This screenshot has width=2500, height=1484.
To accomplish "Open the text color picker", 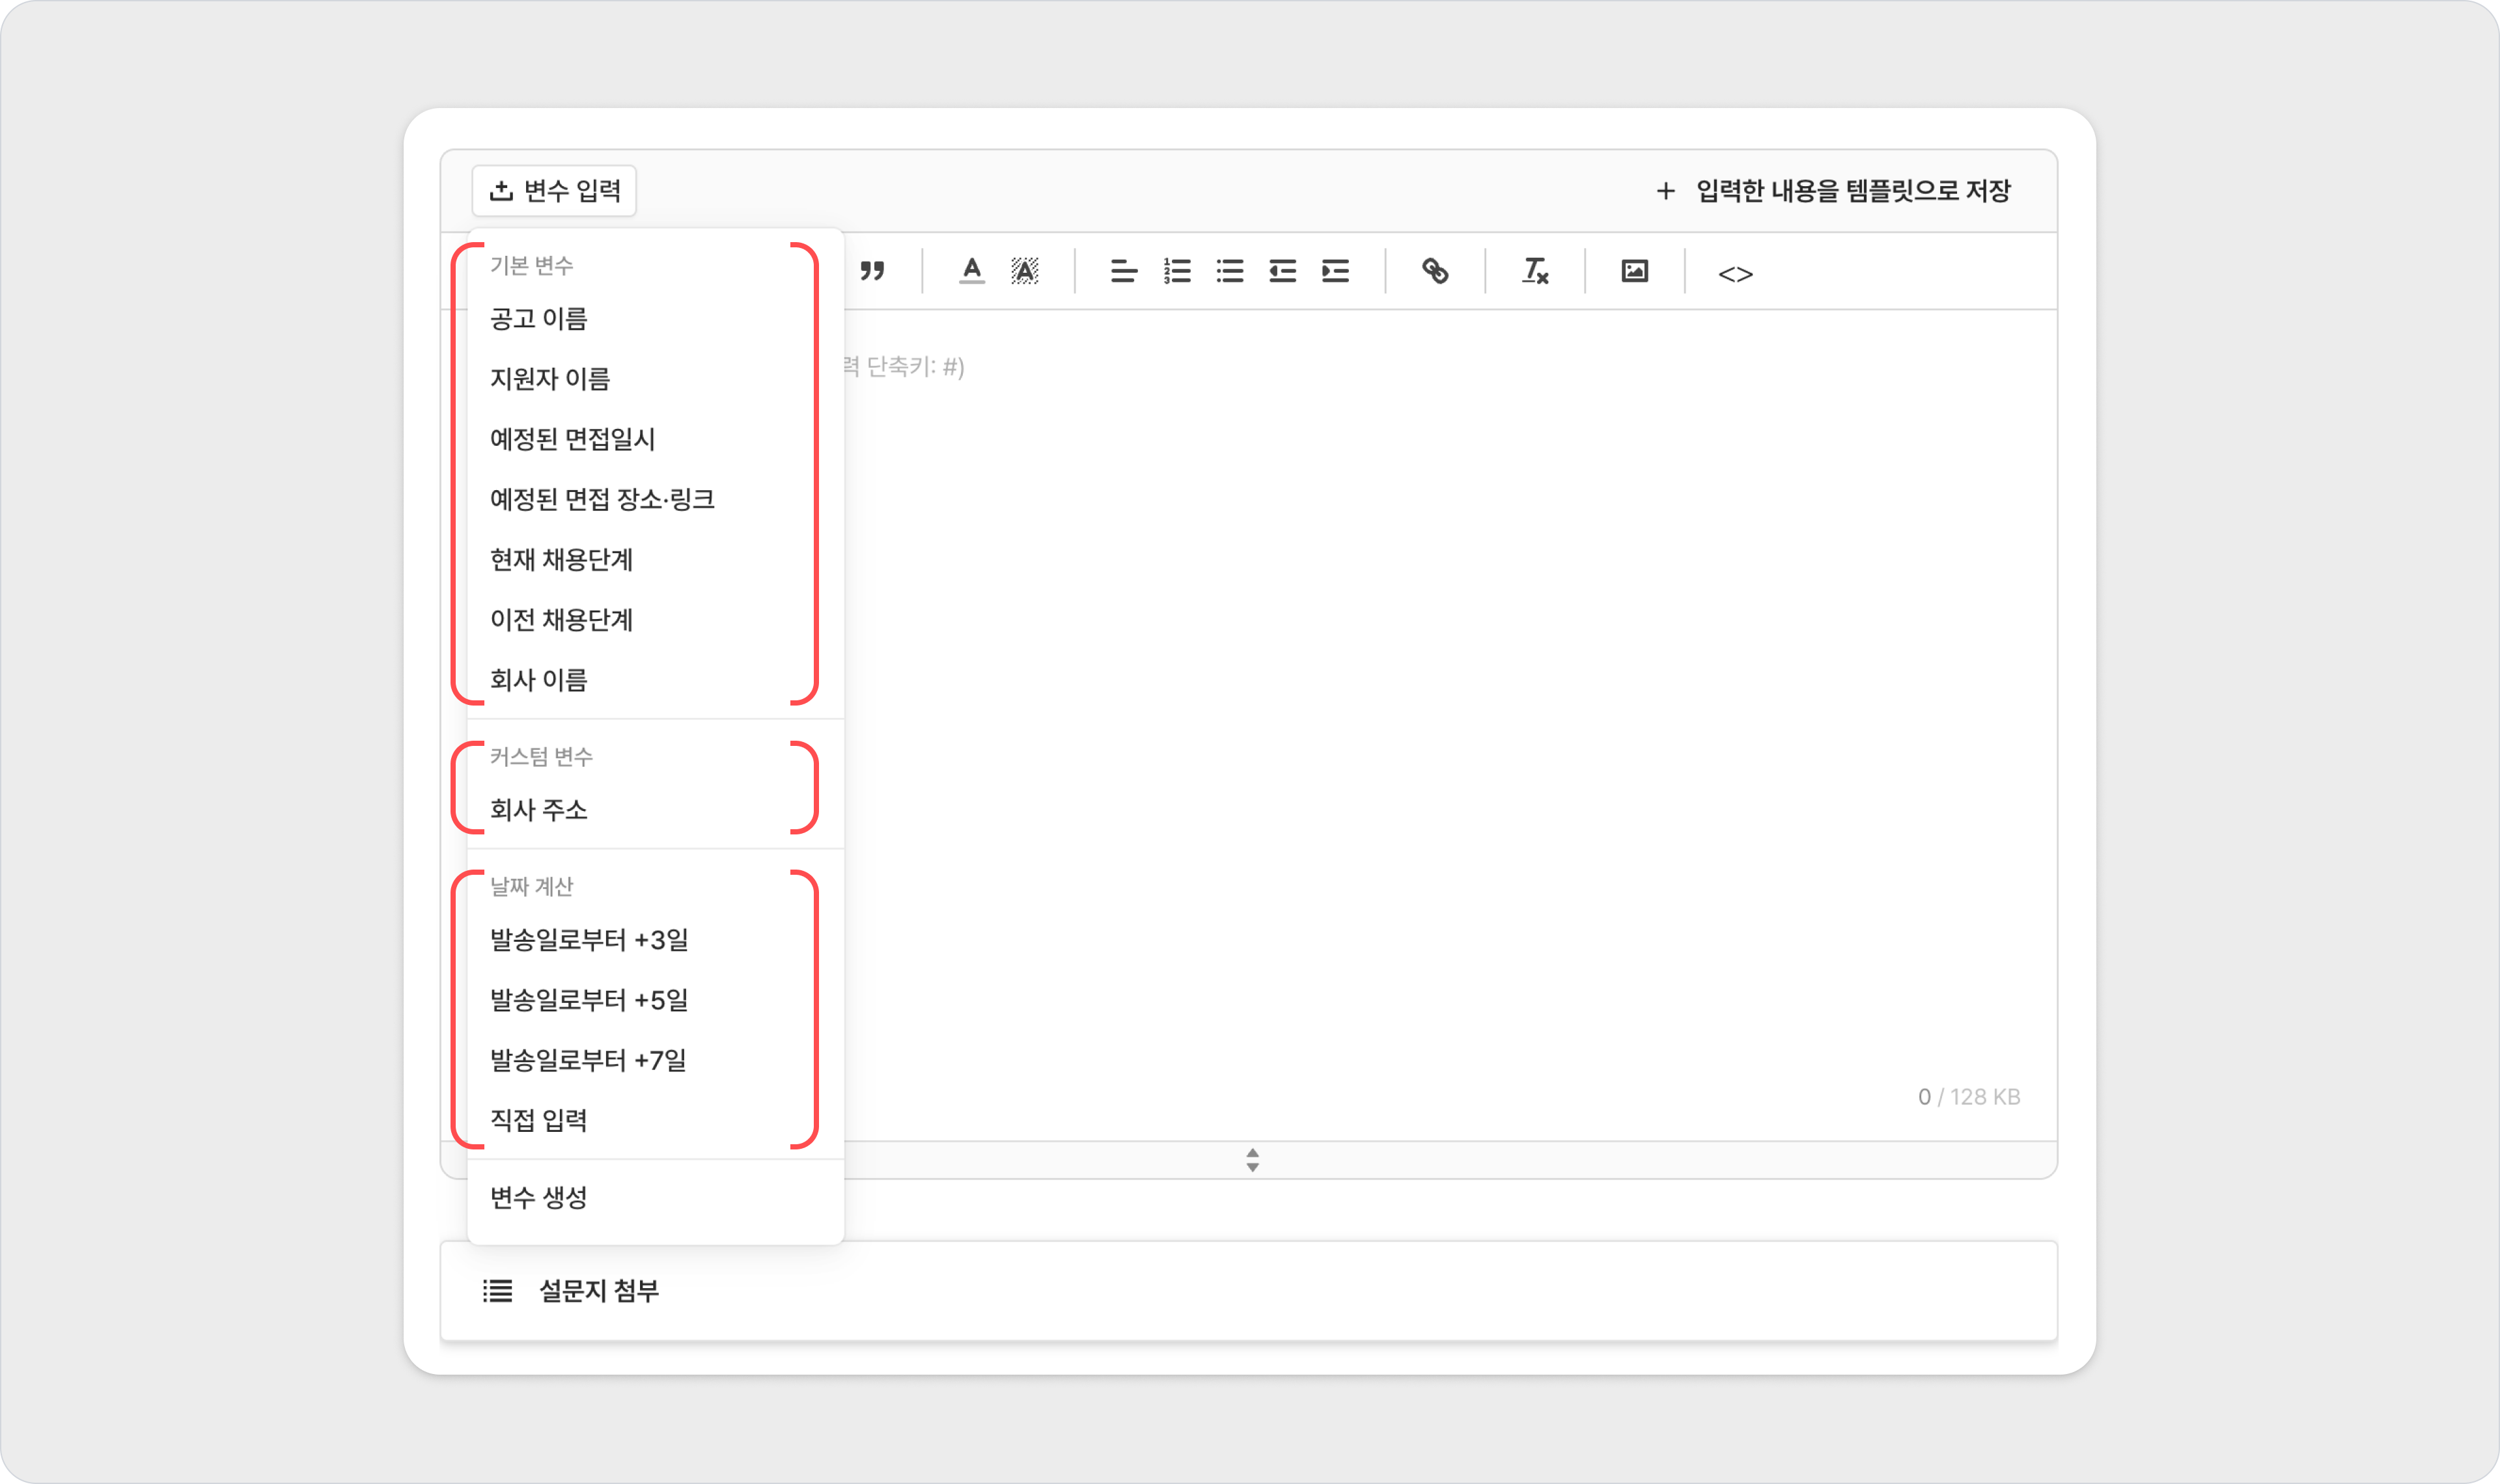I will tap(971, 271).
